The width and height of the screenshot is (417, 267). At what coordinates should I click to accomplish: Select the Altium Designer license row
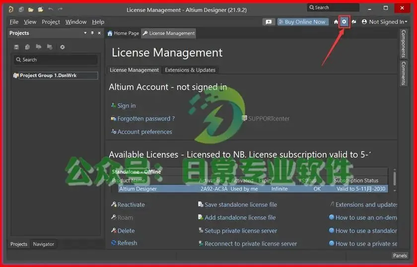click(x=253, y=189)
